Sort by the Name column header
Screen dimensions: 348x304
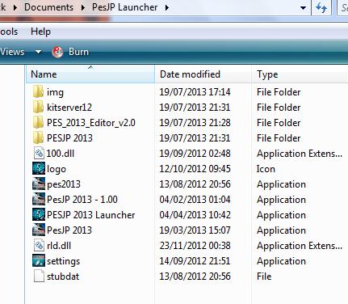tap(90, 74)
